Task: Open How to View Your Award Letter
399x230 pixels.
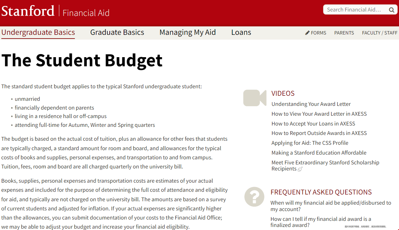Action: [x=319, y=114]
